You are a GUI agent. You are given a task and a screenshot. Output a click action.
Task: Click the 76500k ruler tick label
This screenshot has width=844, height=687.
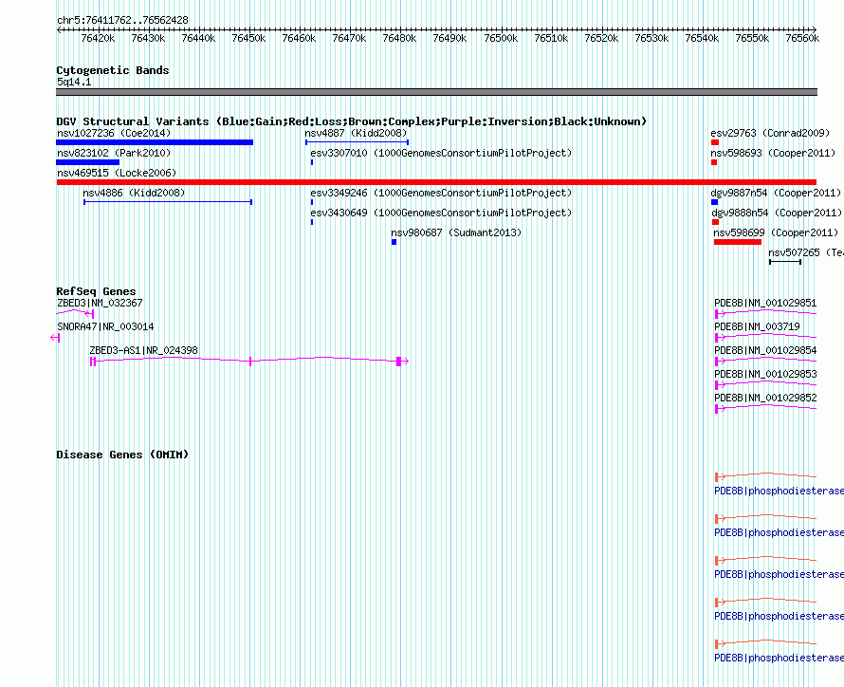tap(501, 38)
